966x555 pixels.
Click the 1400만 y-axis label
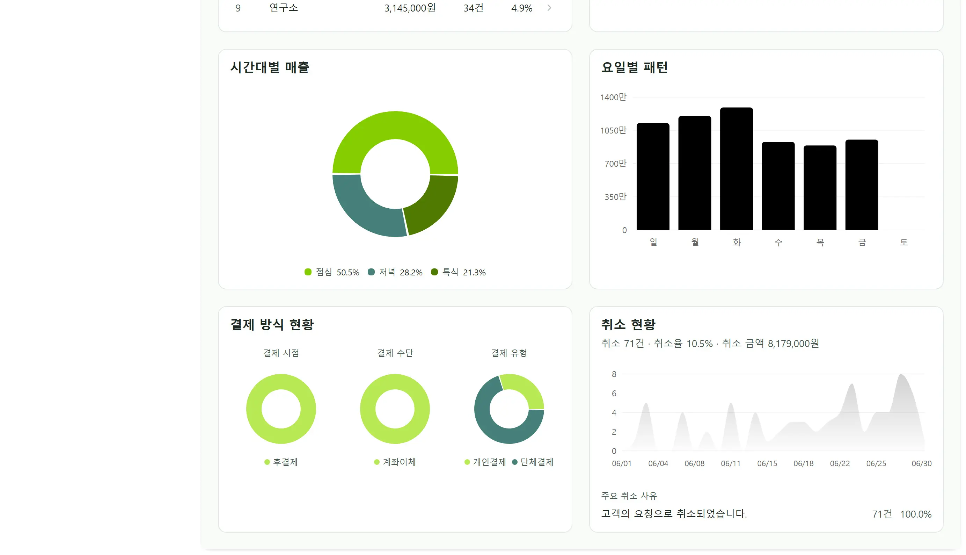point(613,97)
